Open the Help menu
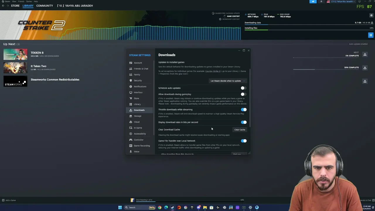Image resolution: width=375 pixels, height=211 pixels. click(x=36, y=1)
